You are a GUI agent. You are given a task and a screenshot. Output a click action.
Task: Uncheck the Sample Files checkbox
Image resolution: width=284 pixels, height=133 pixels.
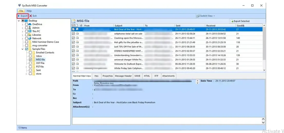pyautogui.click(x=26, y=49)
